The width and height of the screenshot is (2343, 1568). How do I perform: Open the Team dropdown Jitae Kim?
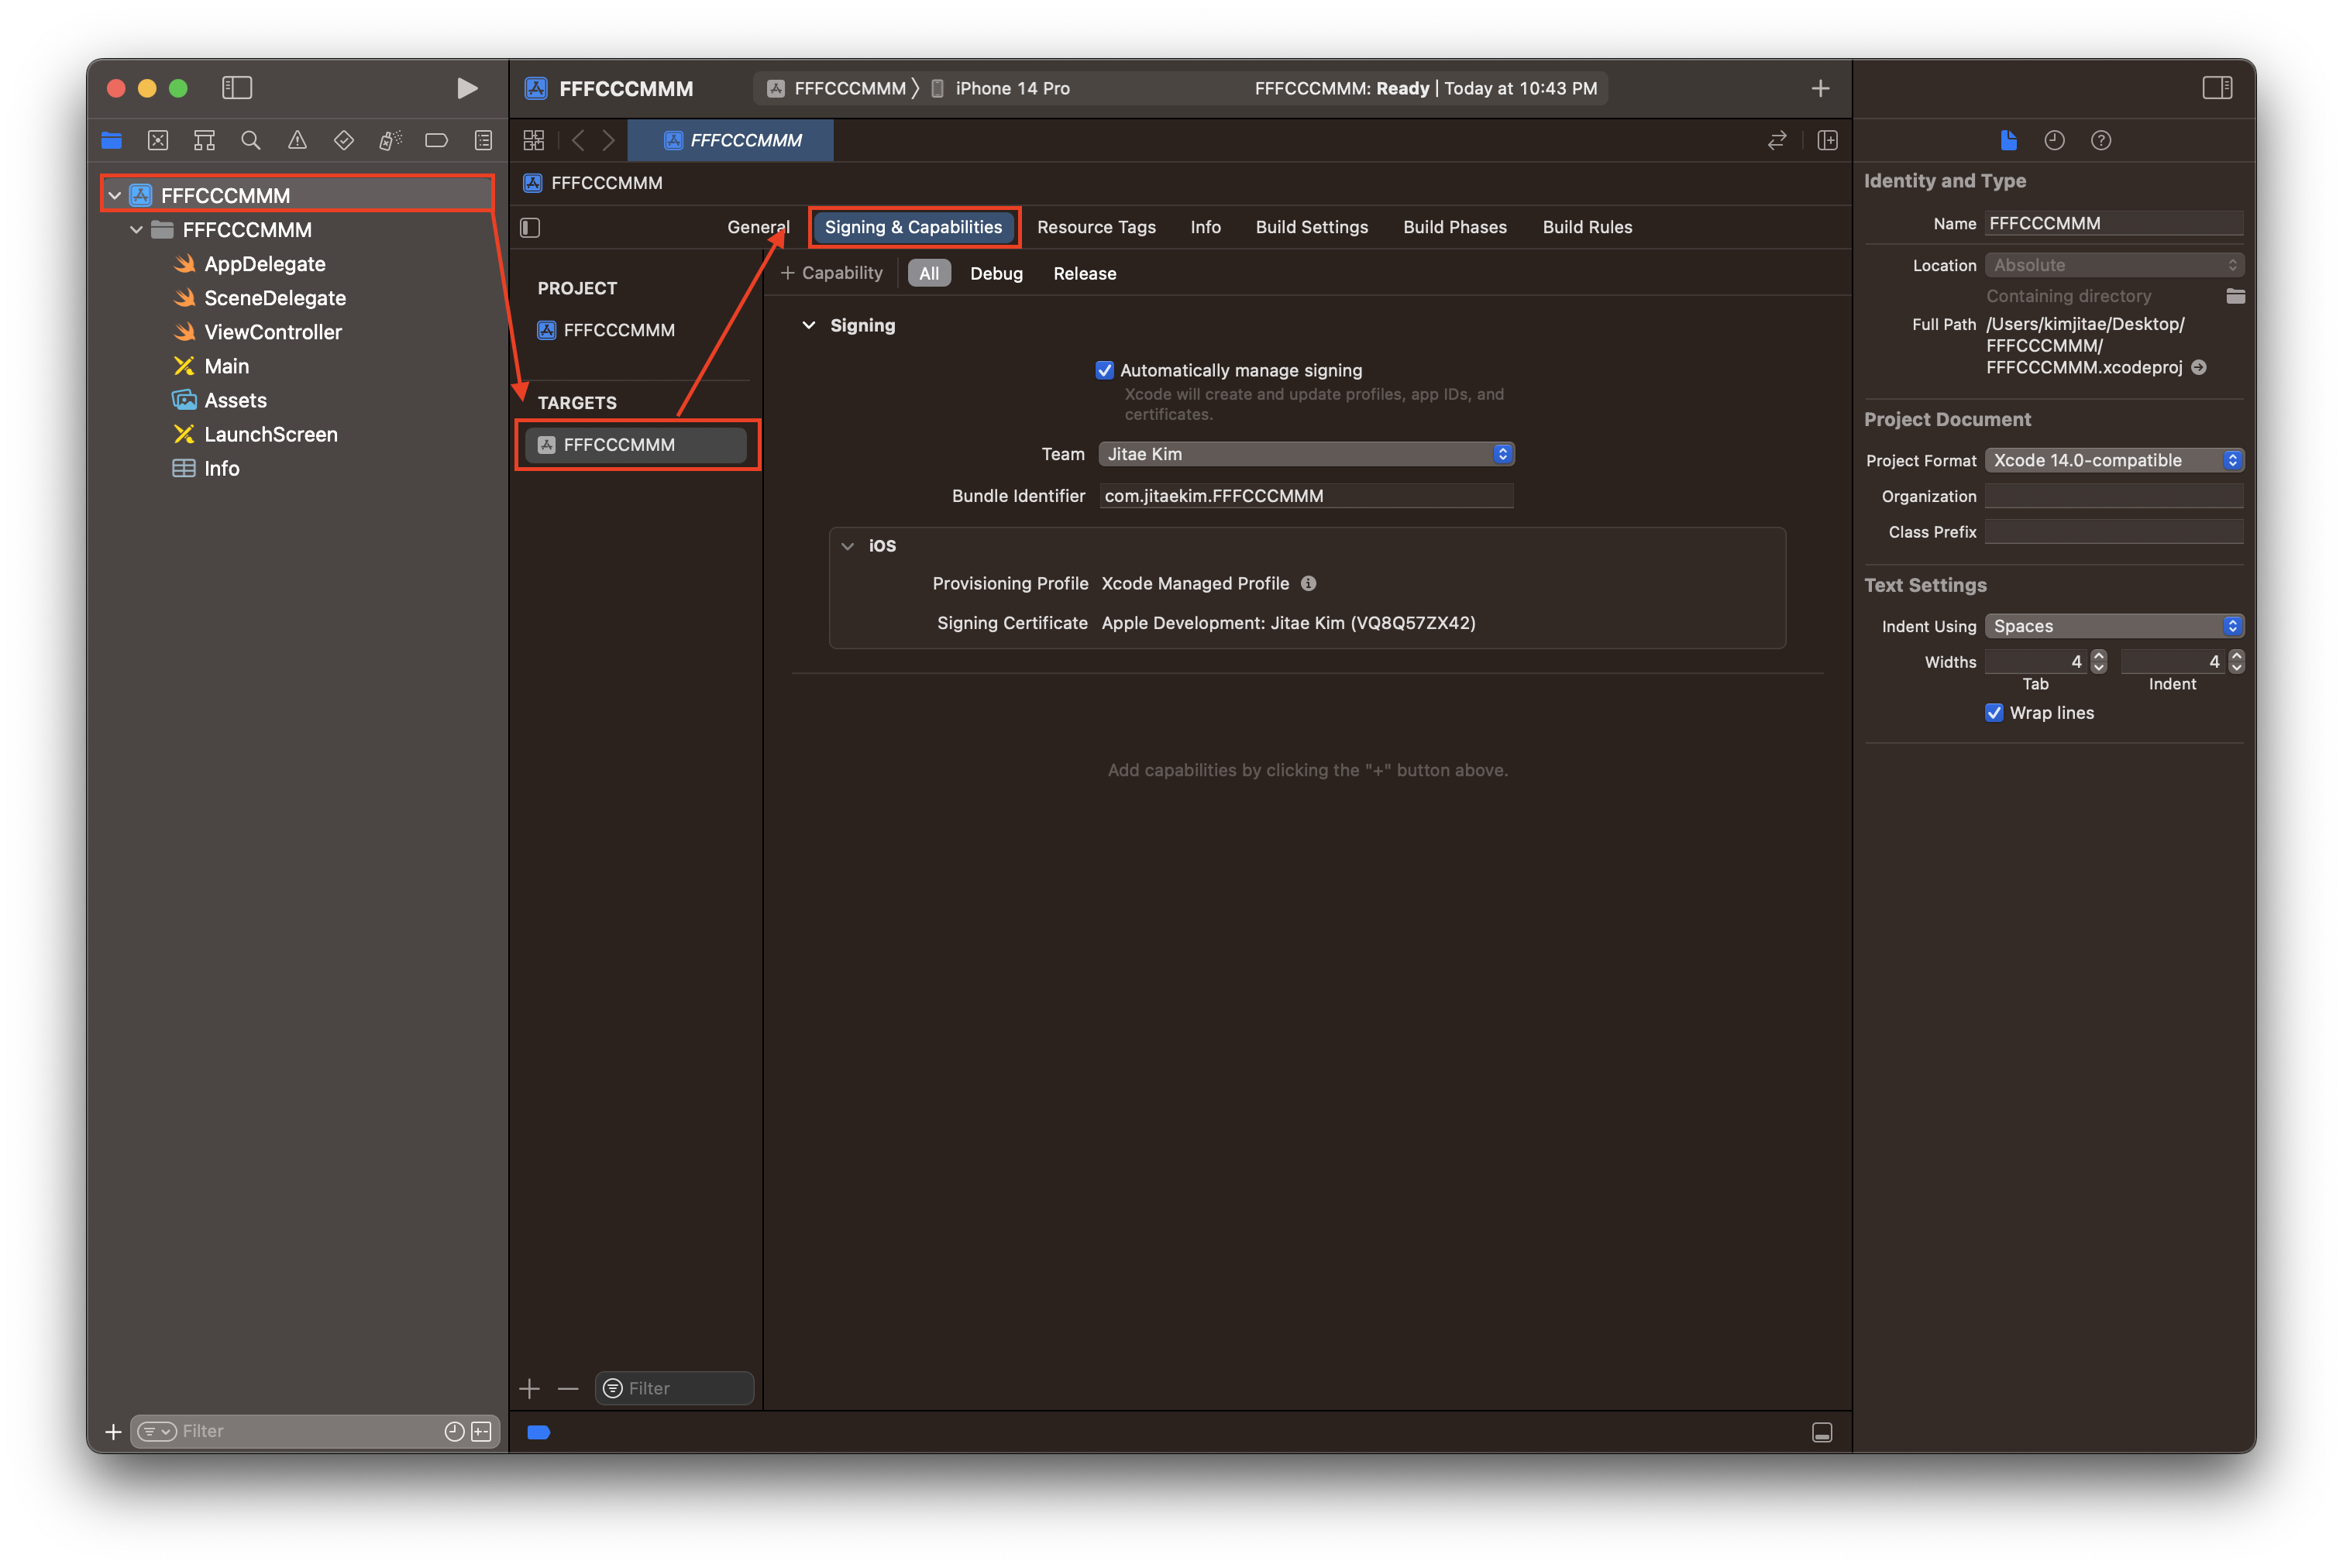click(1305, 454)
